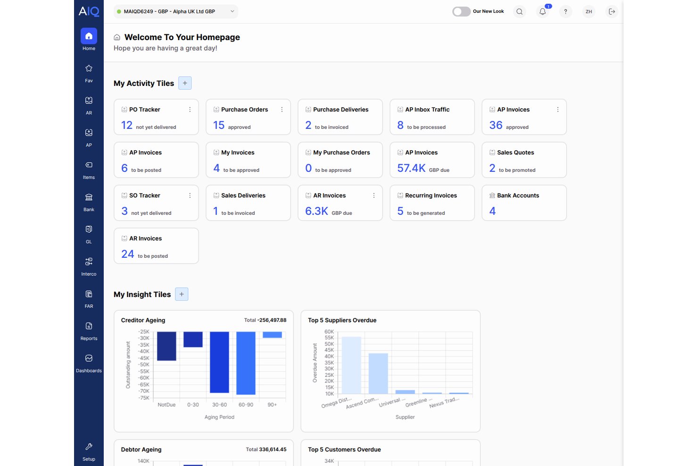Click Top 5 Customers Overdue title
Viewport: 698px width, 466px height.
coord(344,449)
